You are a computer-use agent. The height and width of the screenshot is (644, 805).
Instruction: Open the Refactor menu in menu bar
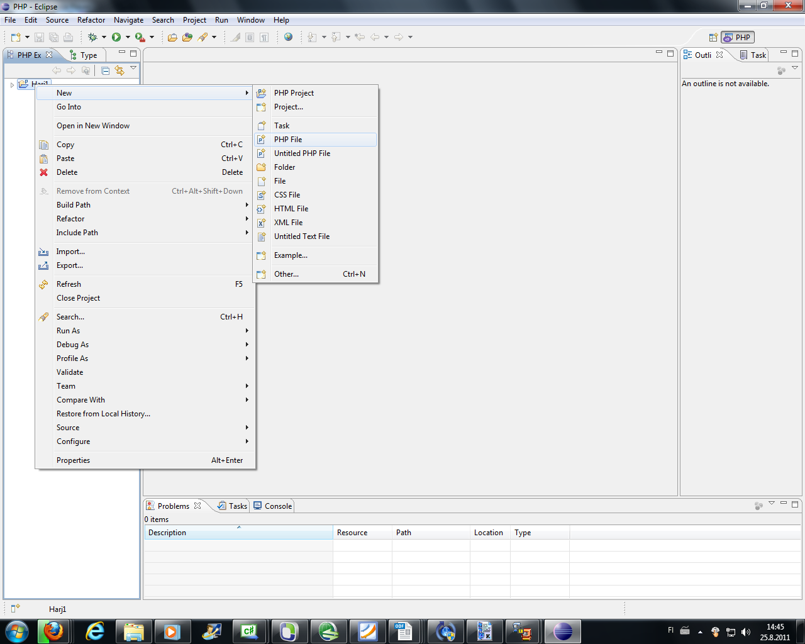(x=91, y=20)
